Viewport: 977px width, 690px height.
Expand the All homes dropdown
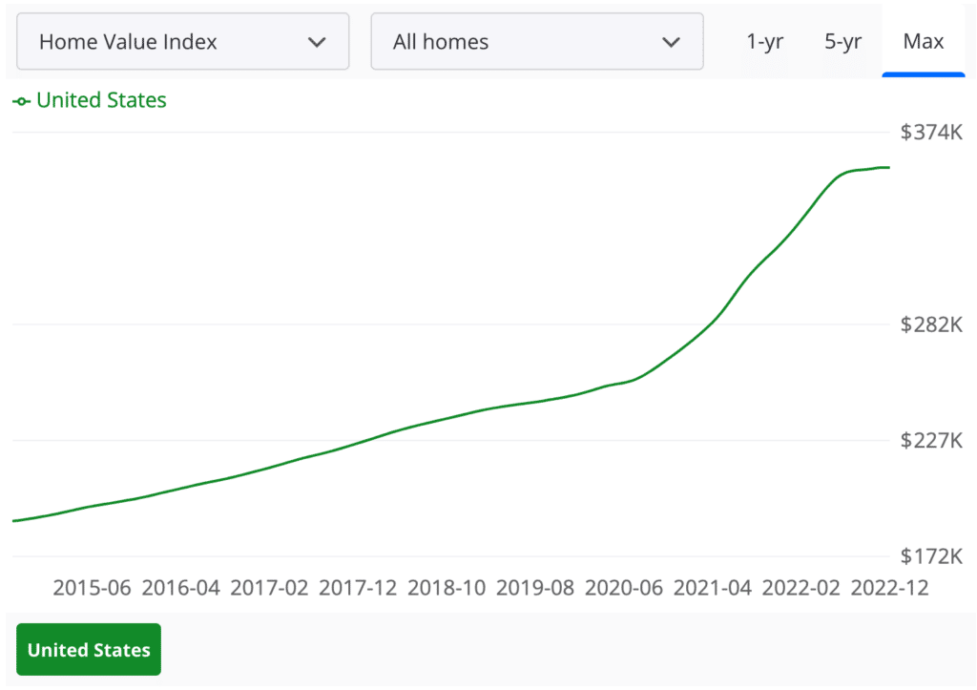point(536,42)
